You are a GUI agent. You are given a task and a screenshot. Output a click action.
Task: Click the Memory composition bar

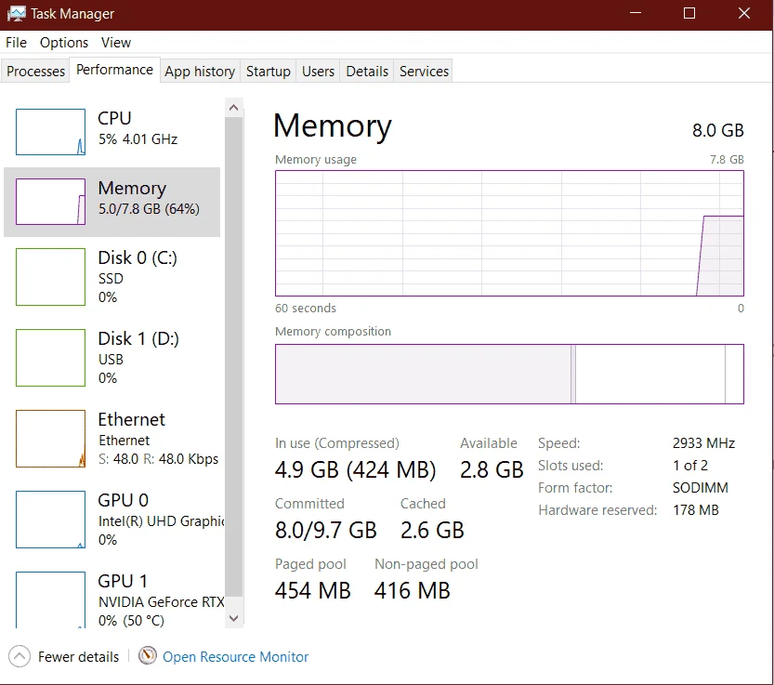point(509,374)
